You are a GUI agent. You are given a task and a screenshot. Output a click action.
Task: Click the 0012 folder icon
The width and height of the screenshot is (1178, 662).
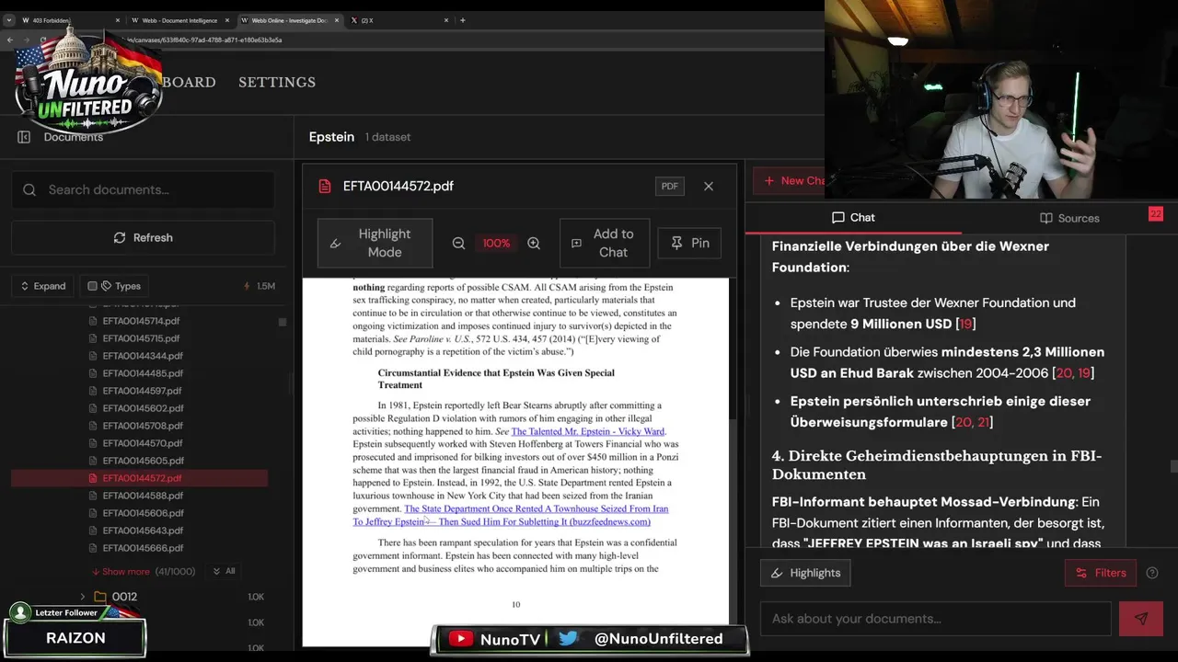coord(100,597)
